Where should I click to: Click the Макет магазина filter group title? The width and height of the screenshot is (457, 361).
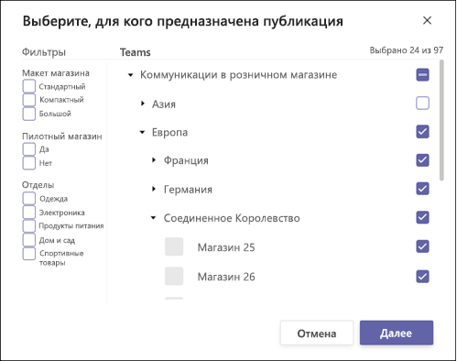pos(56,73)
